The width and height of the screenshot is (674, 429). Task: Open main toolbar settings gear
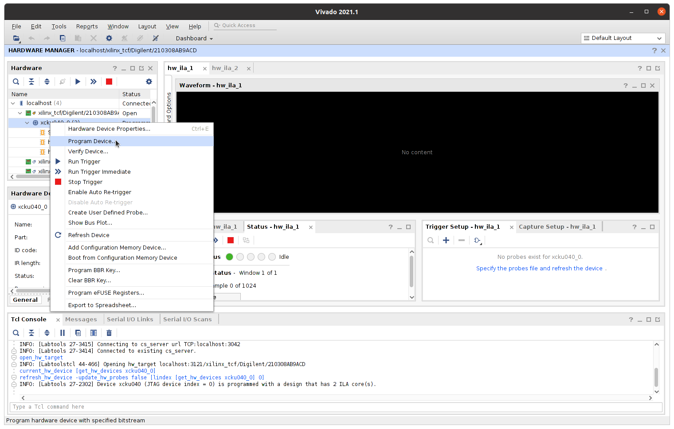point(109,39)
